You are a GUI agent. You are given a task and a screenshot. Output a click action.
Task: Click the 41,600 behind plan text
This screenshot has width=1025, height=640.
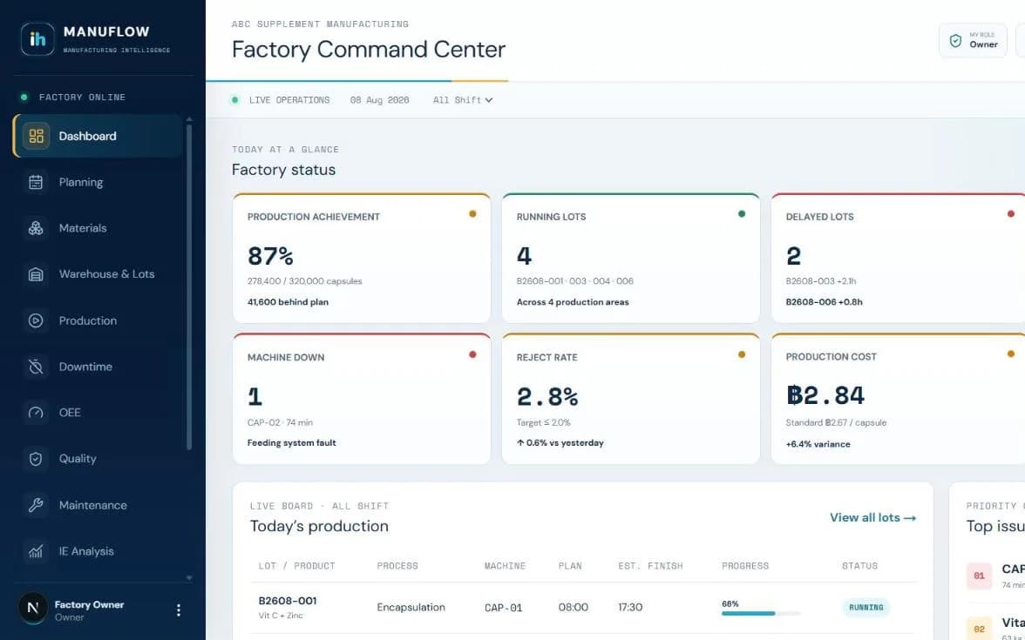click(288, 301)
